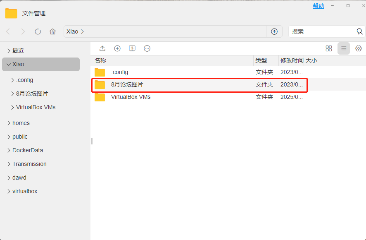The height and width of the screenshot is (240, 366).
Task: Collapse the Xiao folder tree node
Action: tap(9, 64)
